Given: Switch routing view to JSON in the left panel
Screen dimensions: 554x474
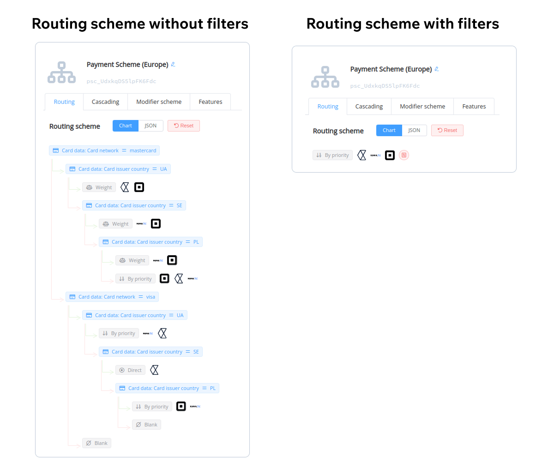Looking at the screenshot, I should (x=151, y=126).
